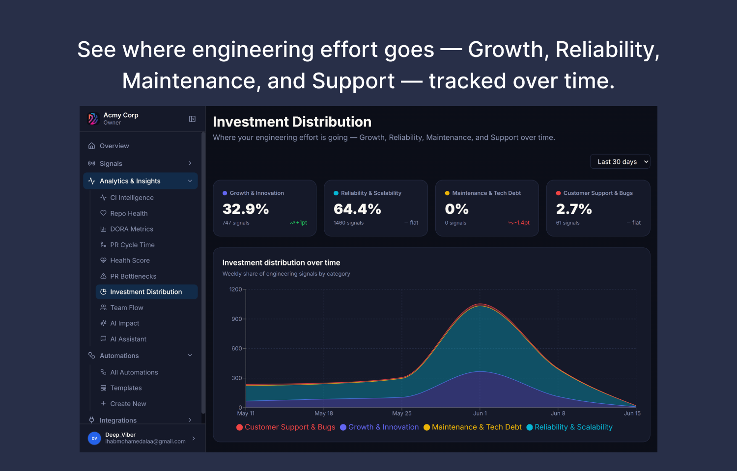Click the PR Cycle Time icon
The width and height of the screenshot is (737, 471).
[x=103, y=245]
